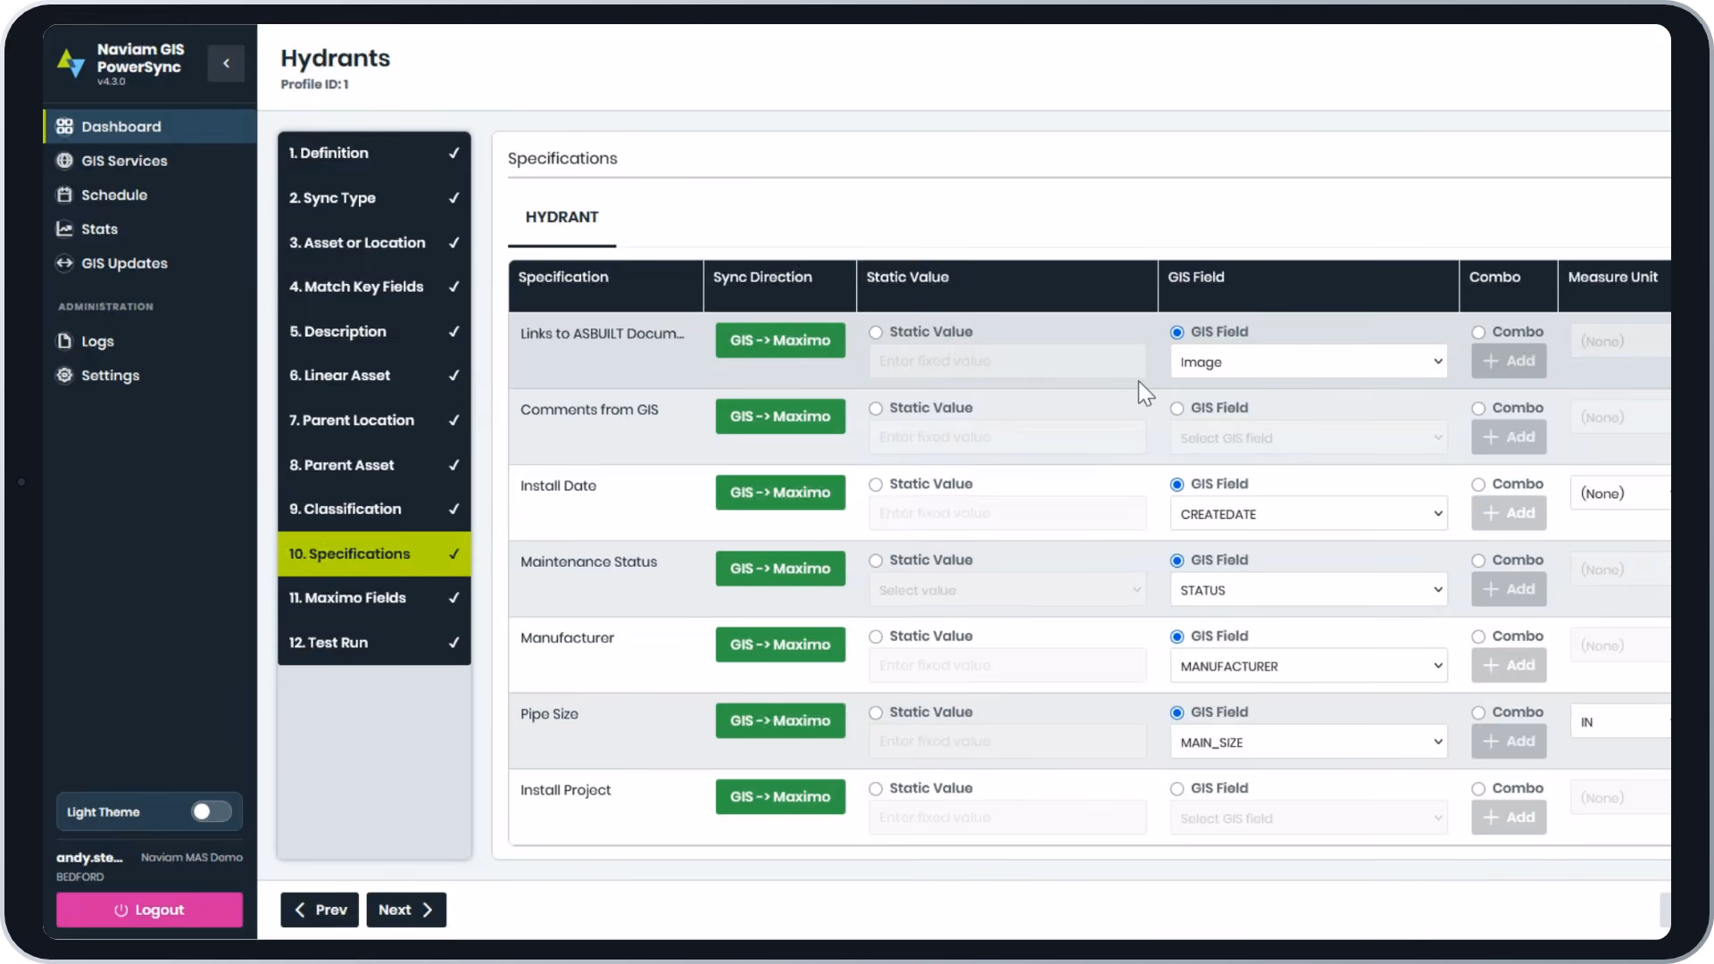Open the Stats chart icon
The height and width of the screenshot is (964, 1714).
tap(64, 229)
